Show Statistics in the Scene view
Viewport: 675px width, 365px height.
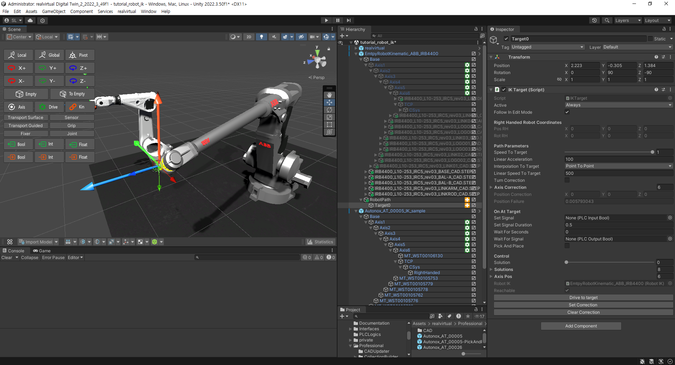click(320, 242)
